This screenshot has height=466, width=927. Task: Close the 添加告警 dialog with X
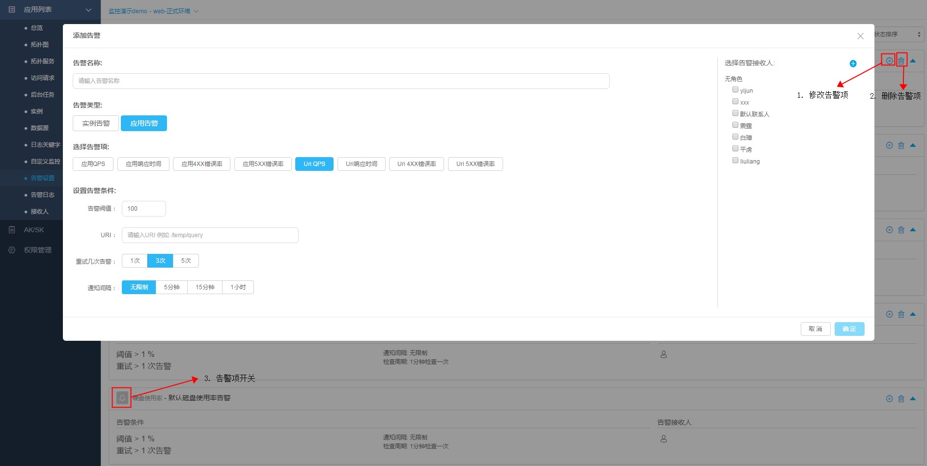coord(860,36)
